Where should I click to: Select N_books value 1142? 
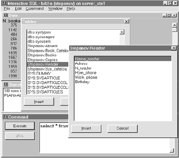[13, 30]
